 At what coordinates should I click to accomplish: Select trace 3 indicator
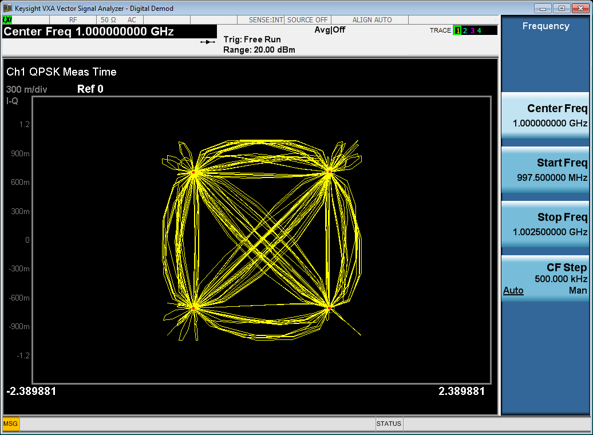point(472,30)
